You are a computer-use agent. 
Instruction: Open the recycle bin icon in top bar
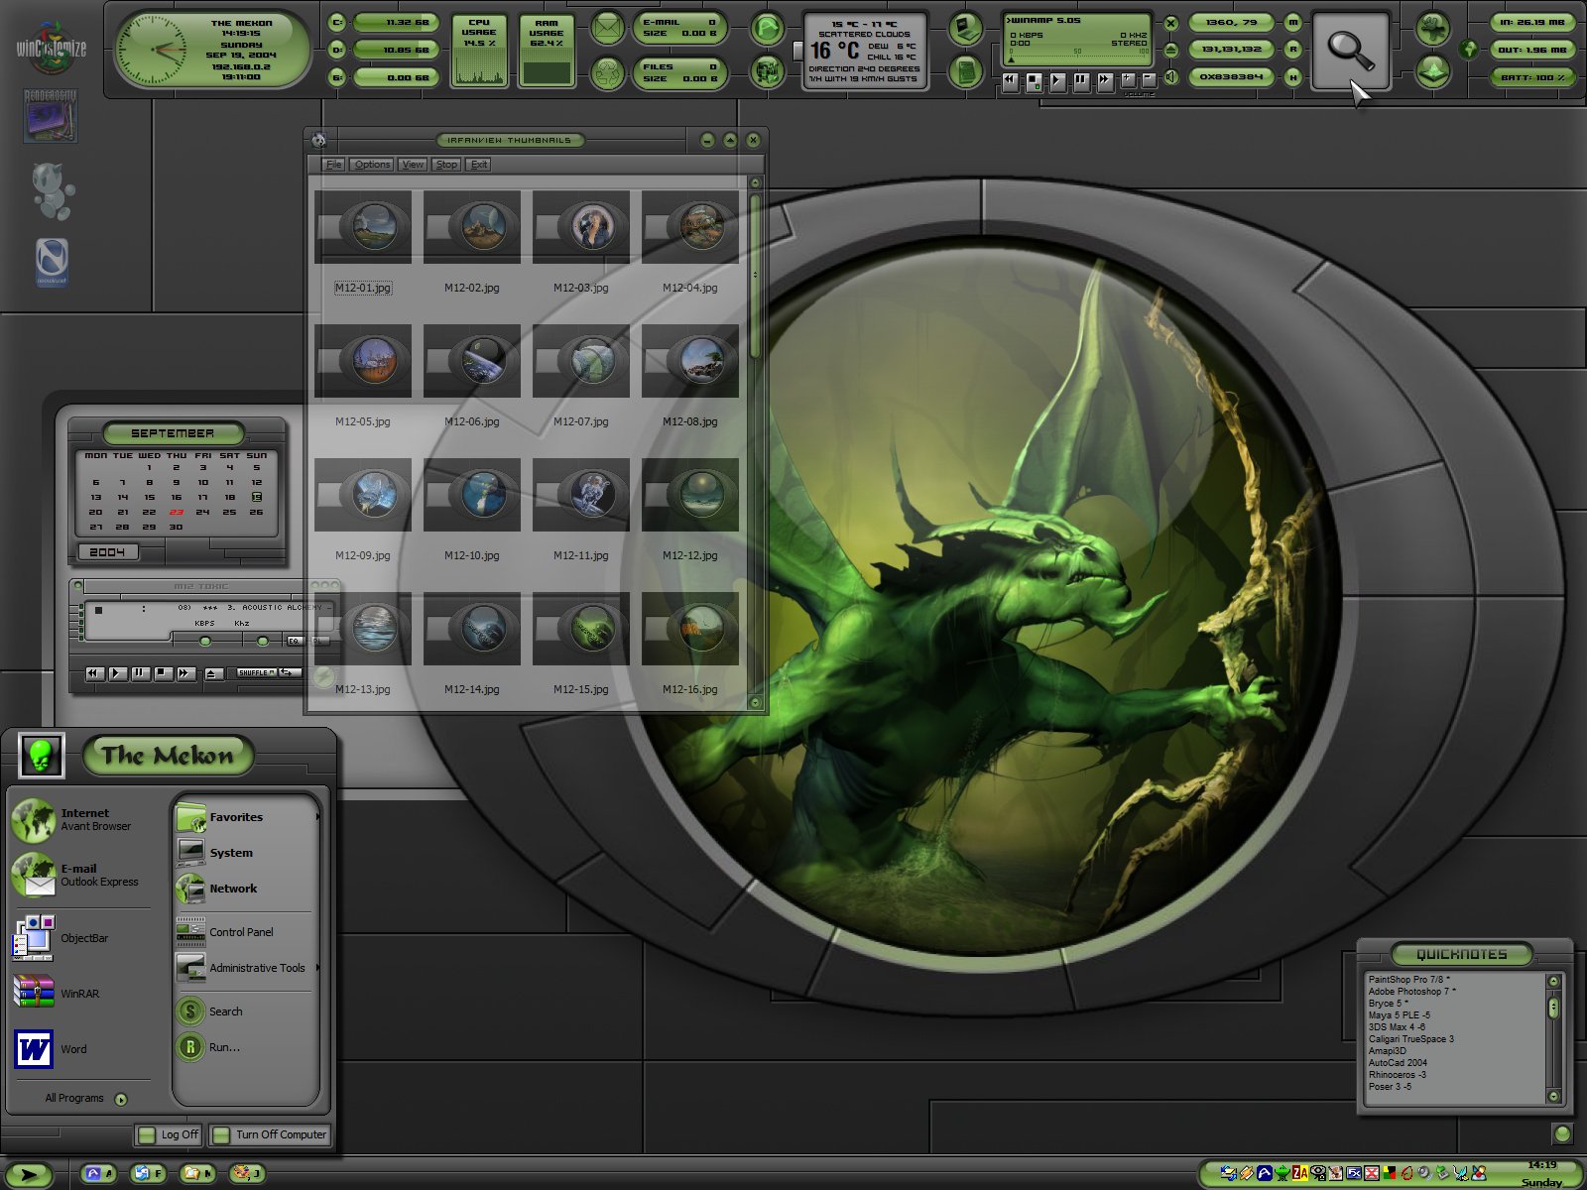click(x=607, y=71)
